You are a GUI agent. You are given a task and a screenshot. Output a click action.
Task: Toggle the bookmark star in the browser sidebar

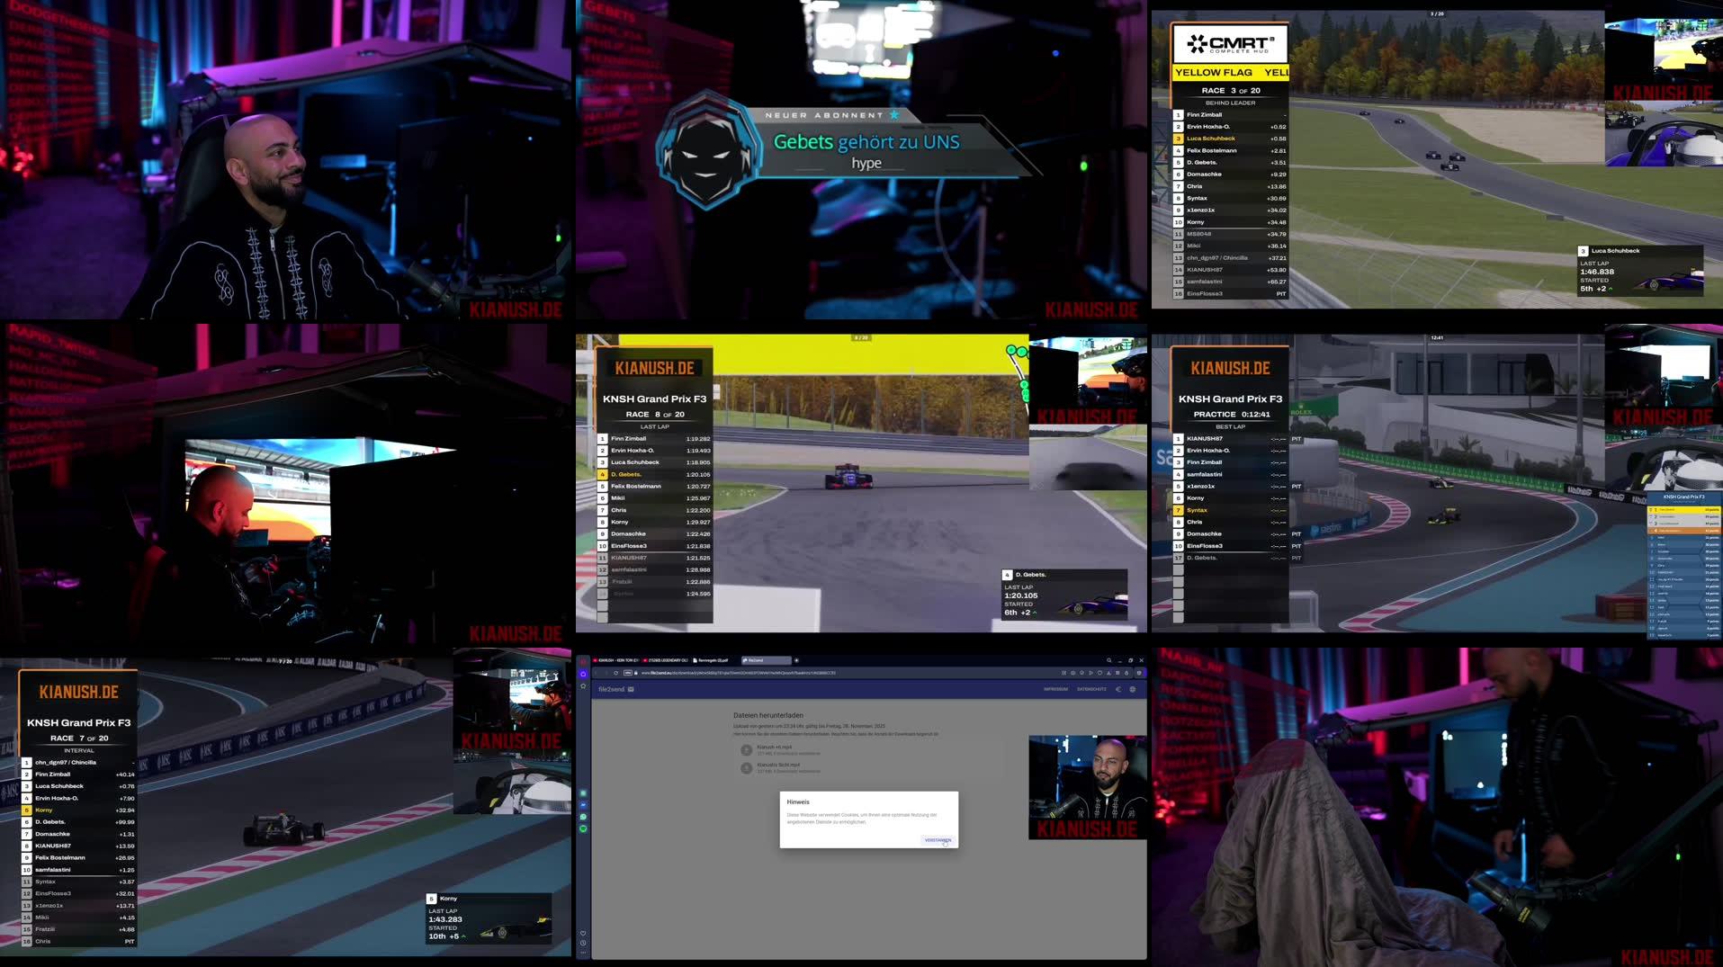tap(582, 685)
